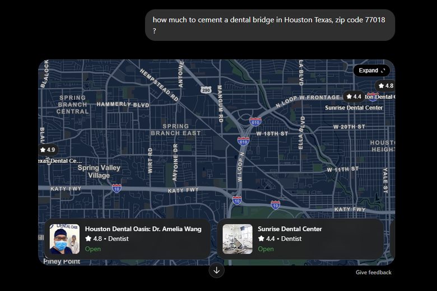
Task: Click the Sunrise Dental Center map label
Action: point(354,108)
